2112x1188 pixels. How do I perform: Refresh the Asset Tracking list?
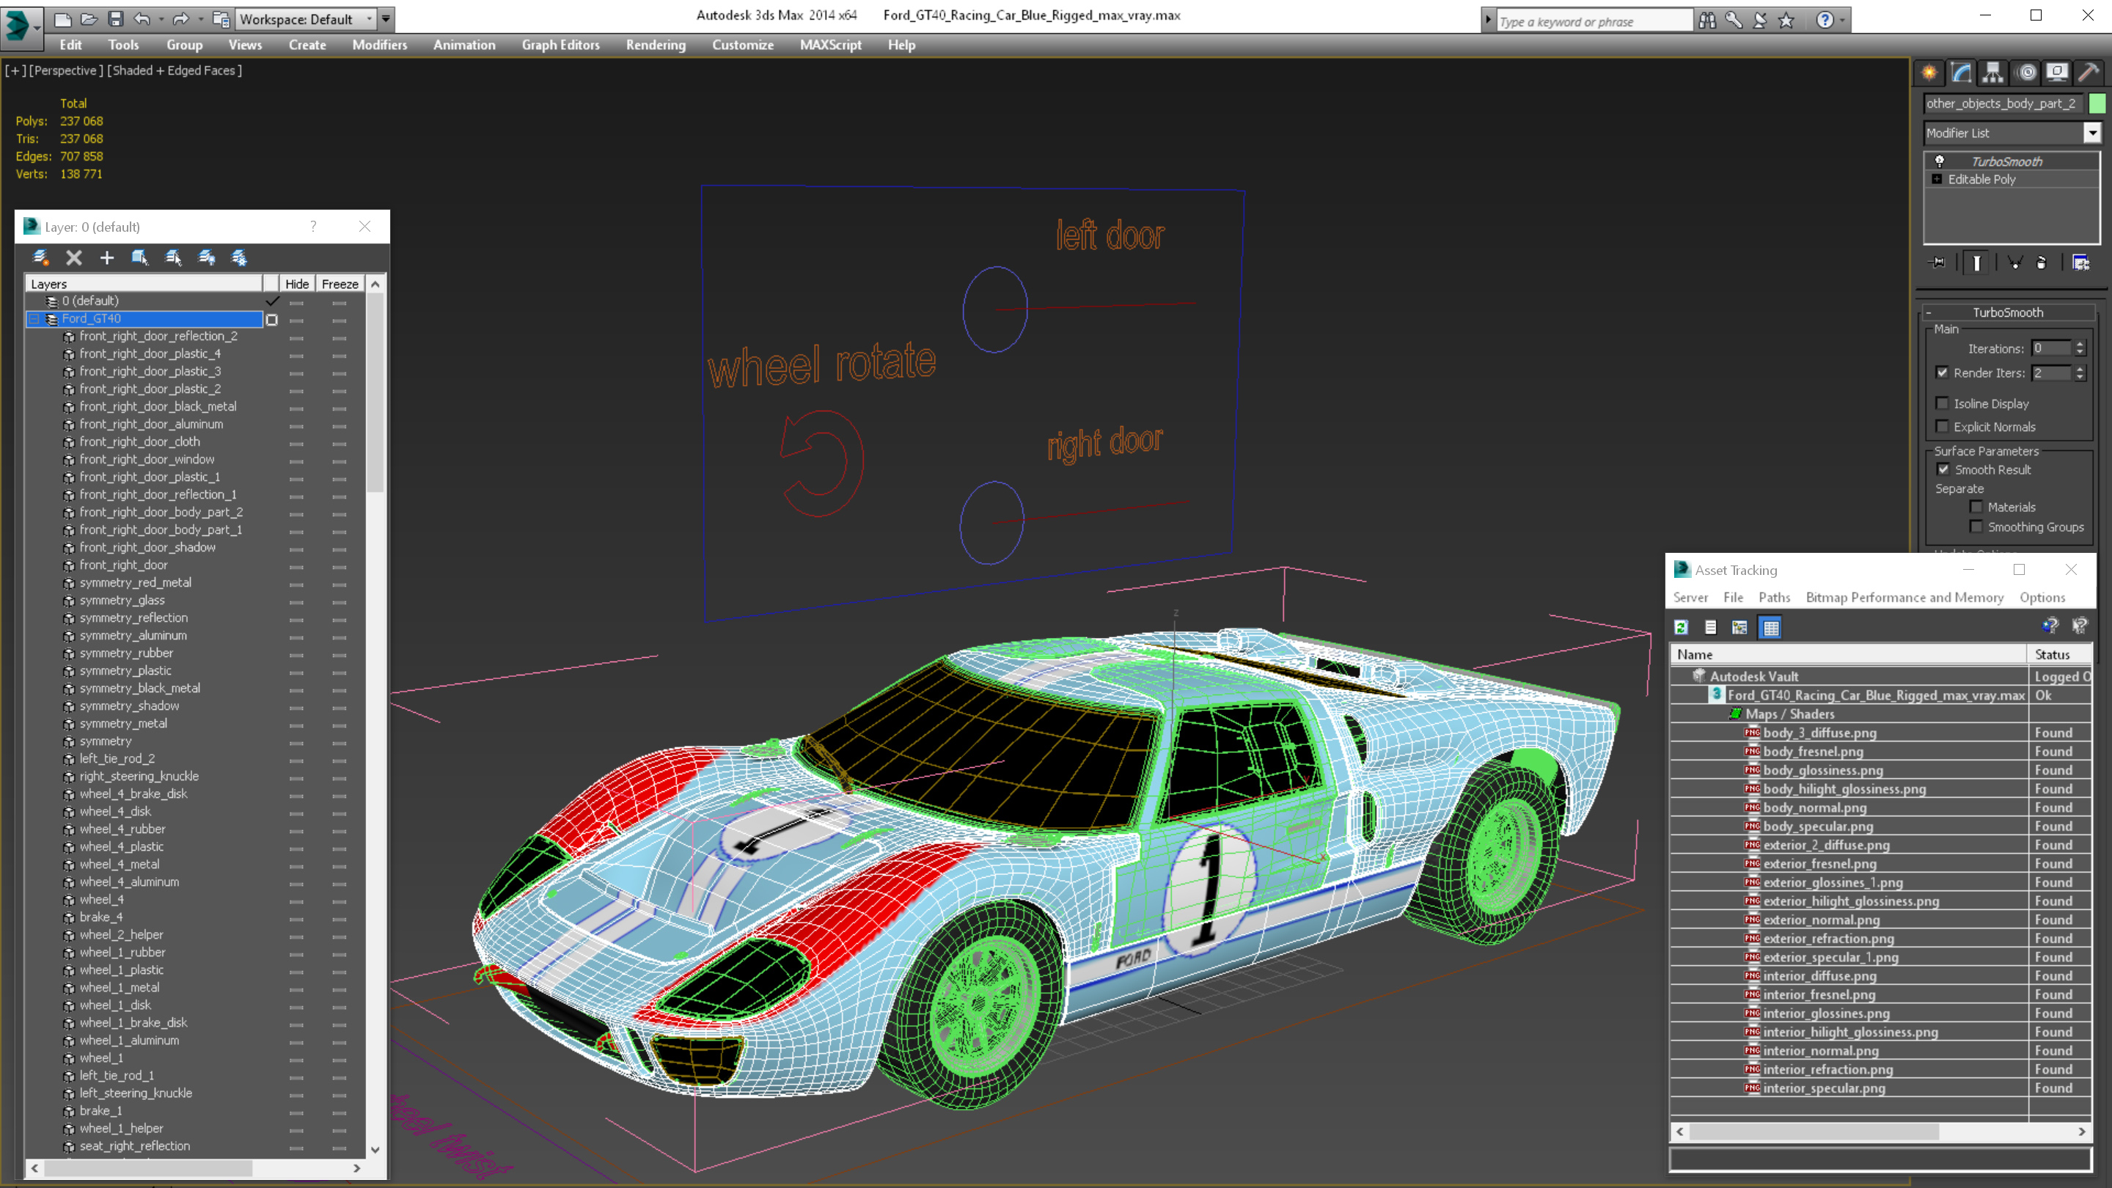[1682, 627]
